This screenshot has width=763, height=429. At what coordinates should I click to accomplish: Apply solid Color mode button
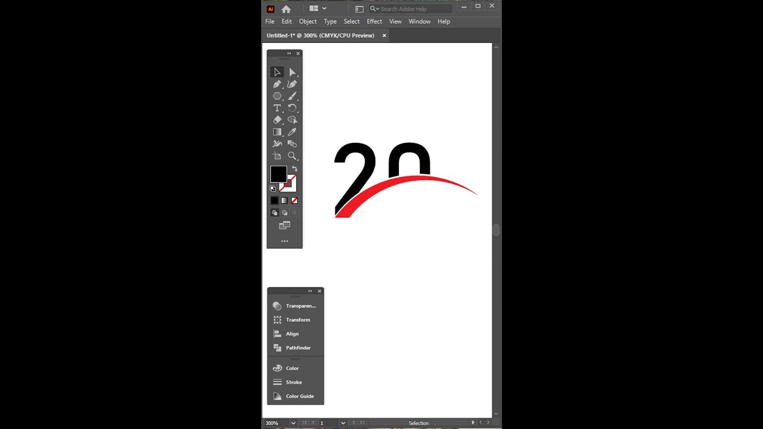coord(274,201)
